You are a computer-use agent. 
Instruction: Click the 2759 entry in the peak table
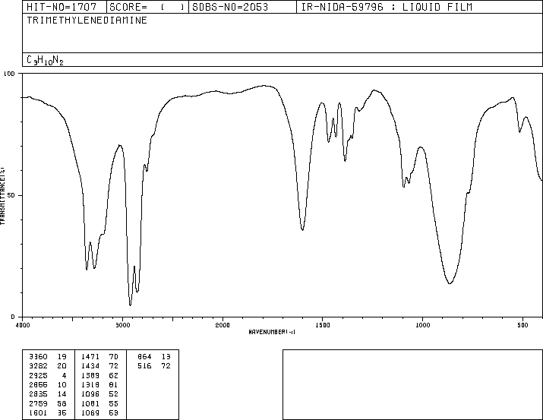click(38, 404)
